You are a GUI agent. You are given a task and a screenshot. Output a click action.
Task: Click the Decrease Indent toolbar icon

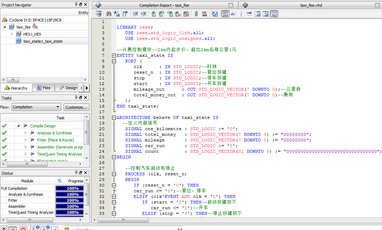[143, 14]
